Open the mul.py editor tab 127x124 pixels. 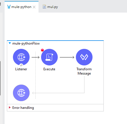coord(51,7)
